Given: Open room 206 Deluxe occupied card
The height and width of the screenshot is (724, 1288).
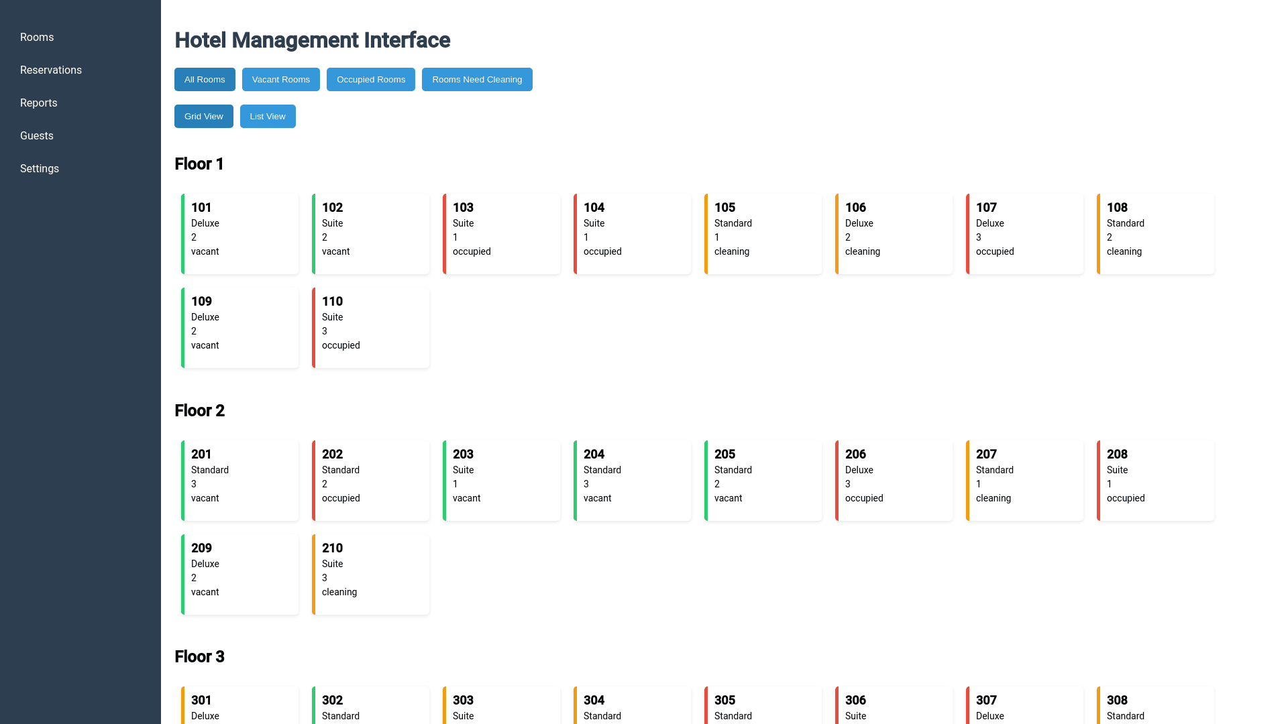Looking at the screenshot, I should (894, 481).
